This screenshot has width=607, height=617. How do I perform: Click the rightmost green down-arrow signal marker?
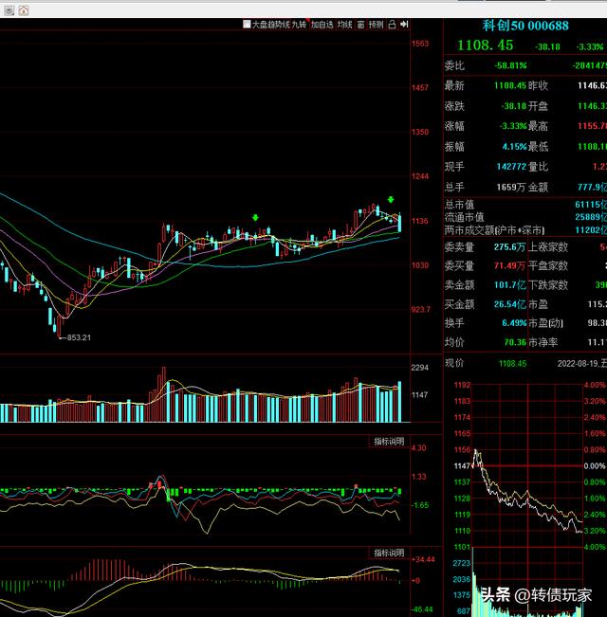390,199
